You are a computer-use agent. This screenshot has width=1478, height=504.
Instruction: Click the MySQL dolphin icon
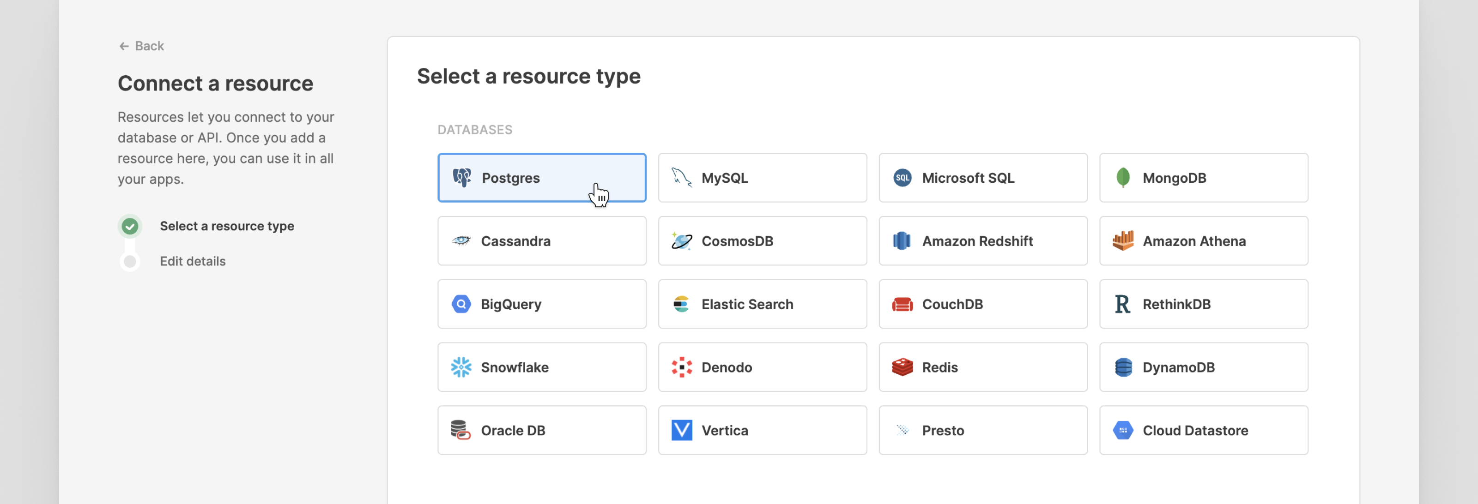[x=681, y=178]
